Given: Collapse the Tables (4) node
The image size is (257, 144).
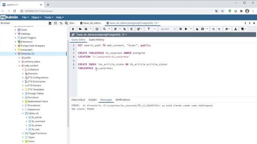Looking at the screenshot, I should pos(23,113).
